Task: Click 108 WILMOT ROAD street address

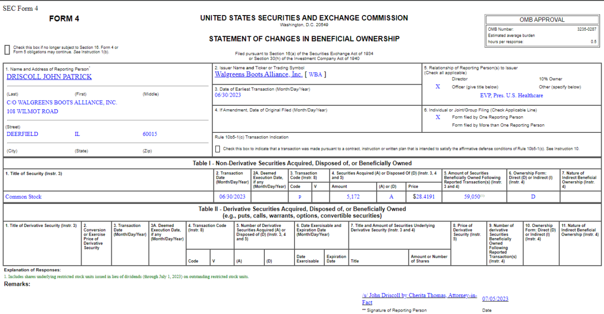Action: tap(32, 111)
